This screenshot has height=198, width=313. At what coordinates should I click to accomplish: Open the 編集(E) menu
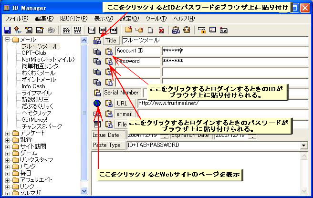pos(44,19)
